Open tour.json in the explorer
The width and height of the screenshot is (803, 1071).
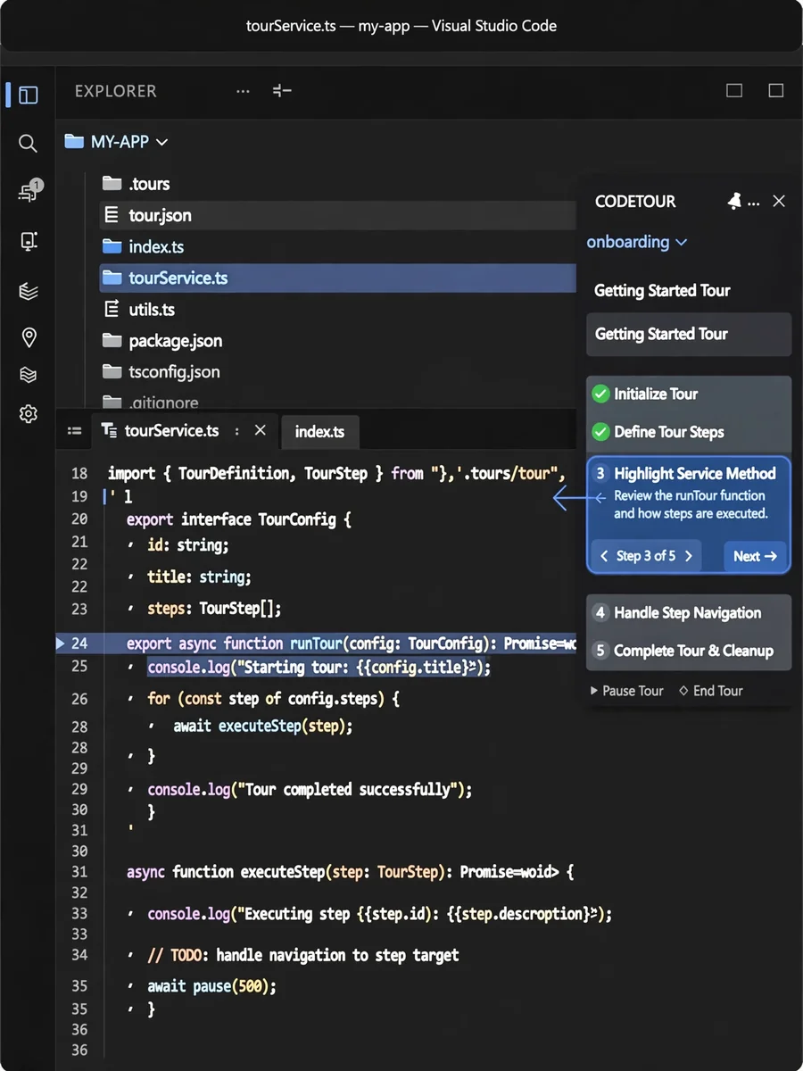pyautogui.click(x=338, y=215)
